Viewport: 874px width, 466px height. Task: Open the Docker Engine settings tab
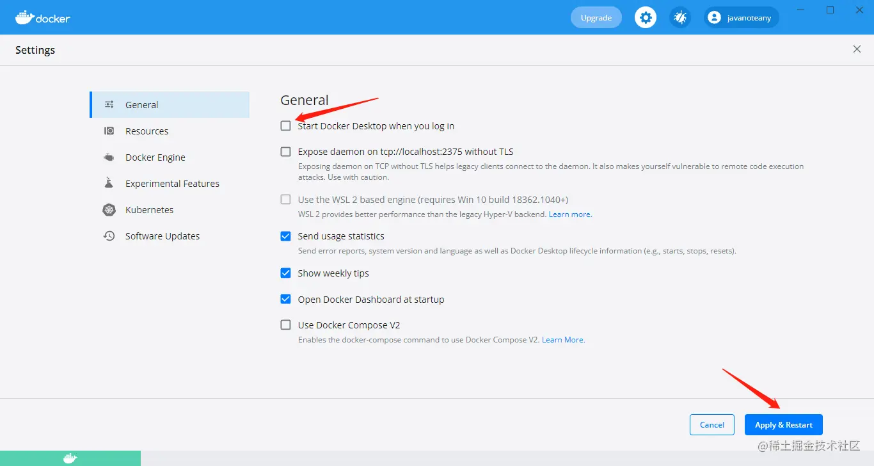pyautogui.click(x=170, y=157)
